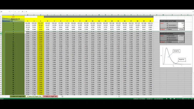Click numerator DF header cell 10

pos(86,21)
